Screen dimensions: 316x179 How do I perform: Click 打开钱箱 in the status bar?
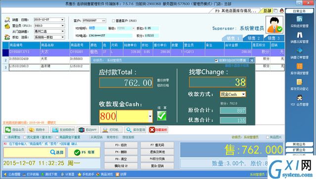click(x=30, y=174)
